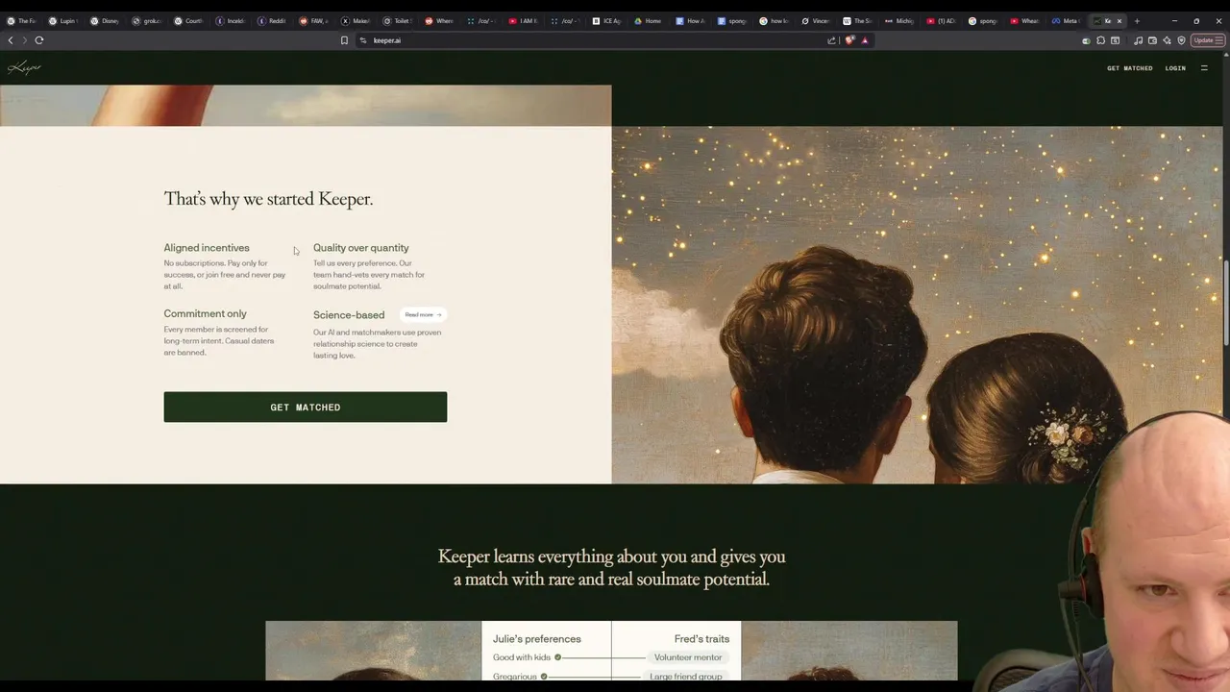This screenshot has width=1230, height=692.
Task: Click "Fred's traits" label
Action: (x=701, y=638)
